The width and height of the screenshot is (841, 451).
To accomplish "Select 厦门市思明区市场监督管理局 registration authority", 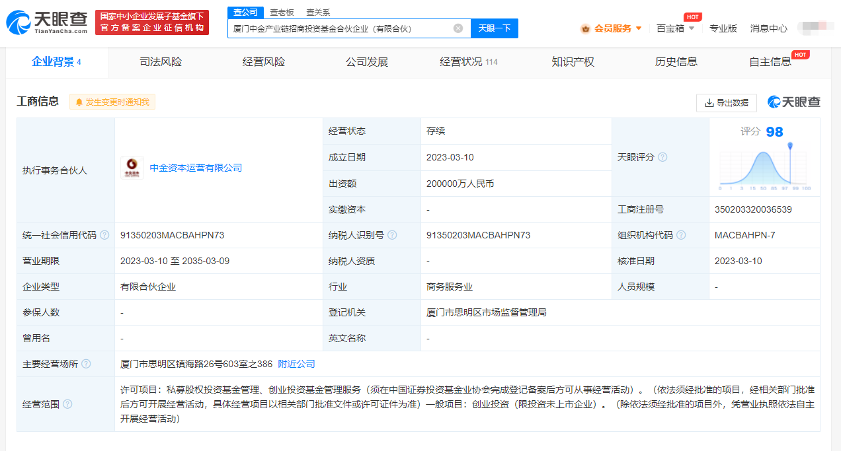I will pyautogui.click(x=487, y=312).
